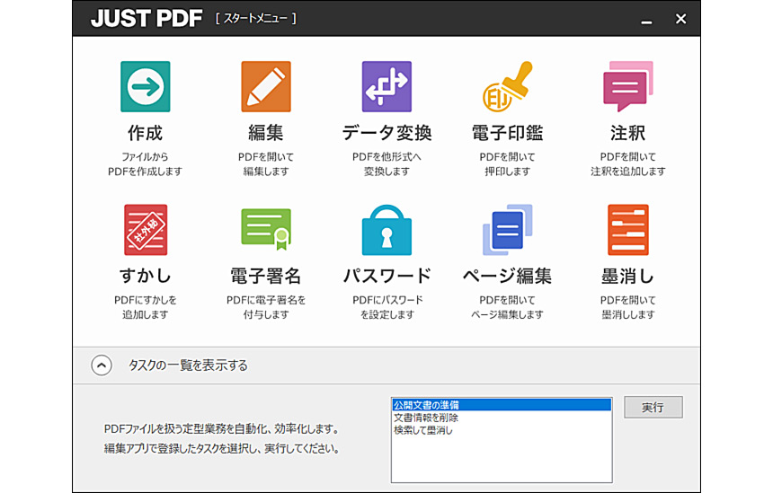Click the PDFにすかしを追加します description

coord(146,307)
